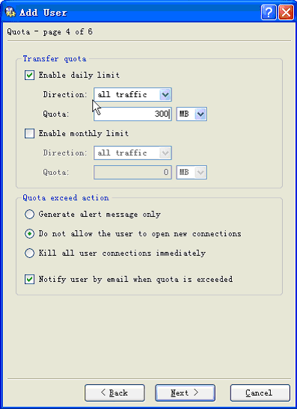Click the Generate alert message only label
This screenshot has height=409, width=297.
[99, 215]
